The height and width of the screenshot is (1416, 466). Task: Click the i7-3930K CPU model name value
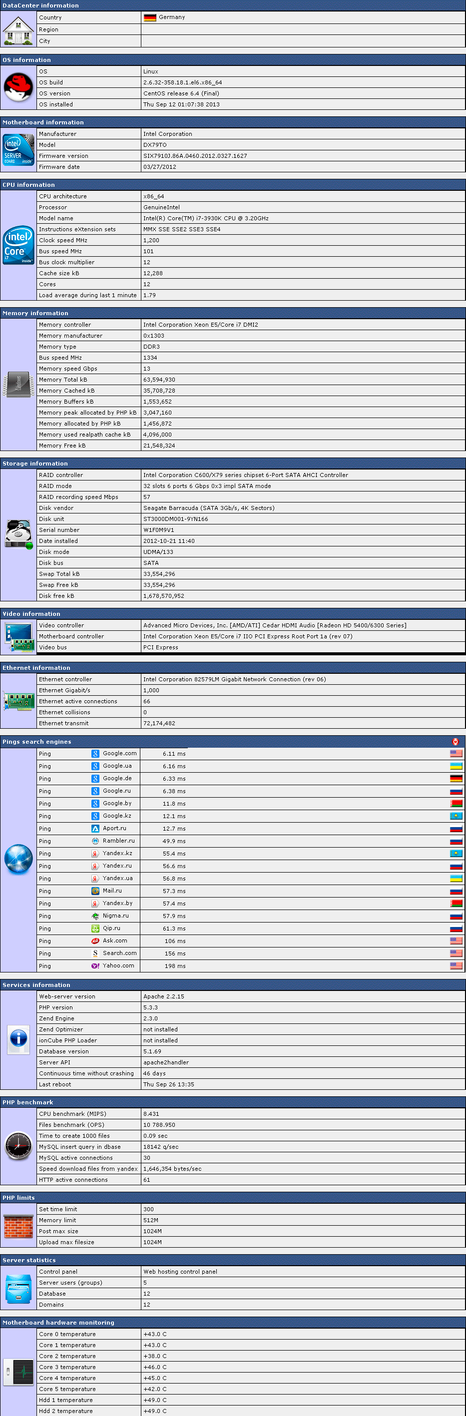(205, 218)
